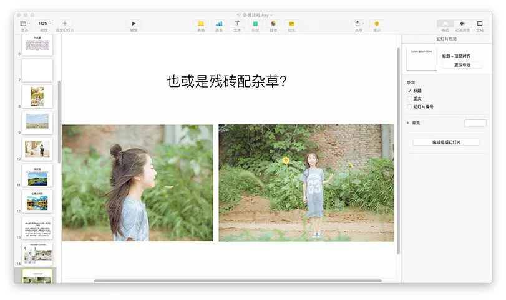
Task: Enable the 幻灯片编号 (Slide Number) checkbox
Action: 409,107
